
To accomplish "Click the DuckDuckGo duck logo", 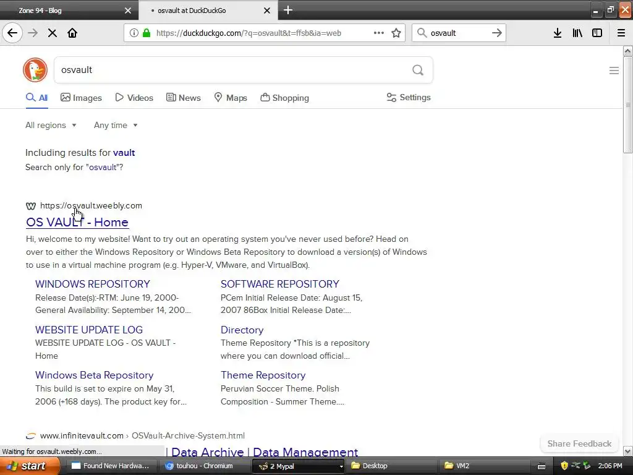I will tap(35, 70).
